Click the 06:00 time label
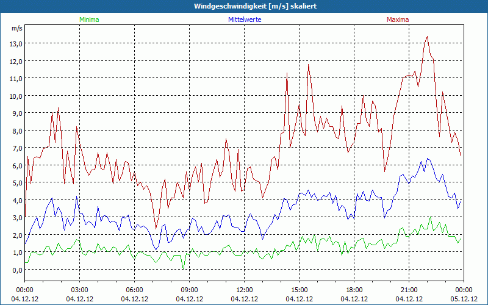The width and height of the screenshot is (488, 305). pos(134,290)
